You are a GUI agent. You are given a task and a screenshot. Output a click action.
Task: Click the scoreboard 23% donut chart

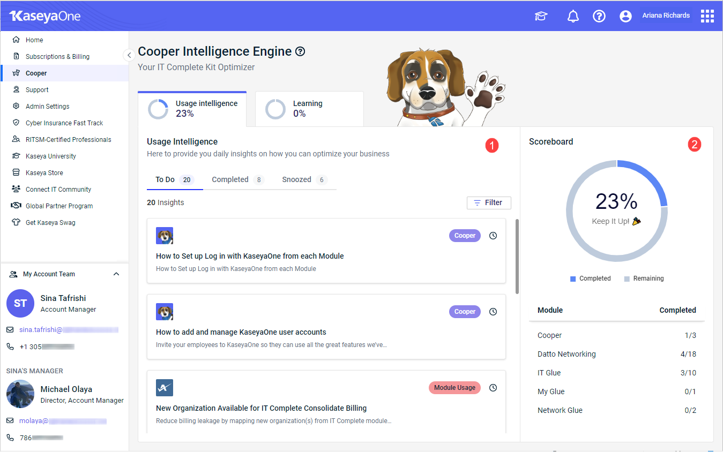tap(616, 210)
